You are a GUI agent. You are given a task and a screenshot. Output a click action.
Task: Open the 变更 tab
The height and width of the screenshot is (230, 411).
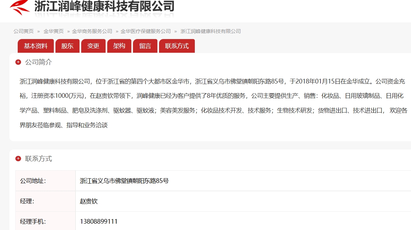[x=93, y=46]
